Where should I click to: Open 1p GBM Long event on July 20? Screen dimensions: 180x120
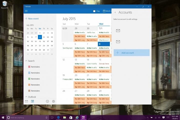(79, 87)
